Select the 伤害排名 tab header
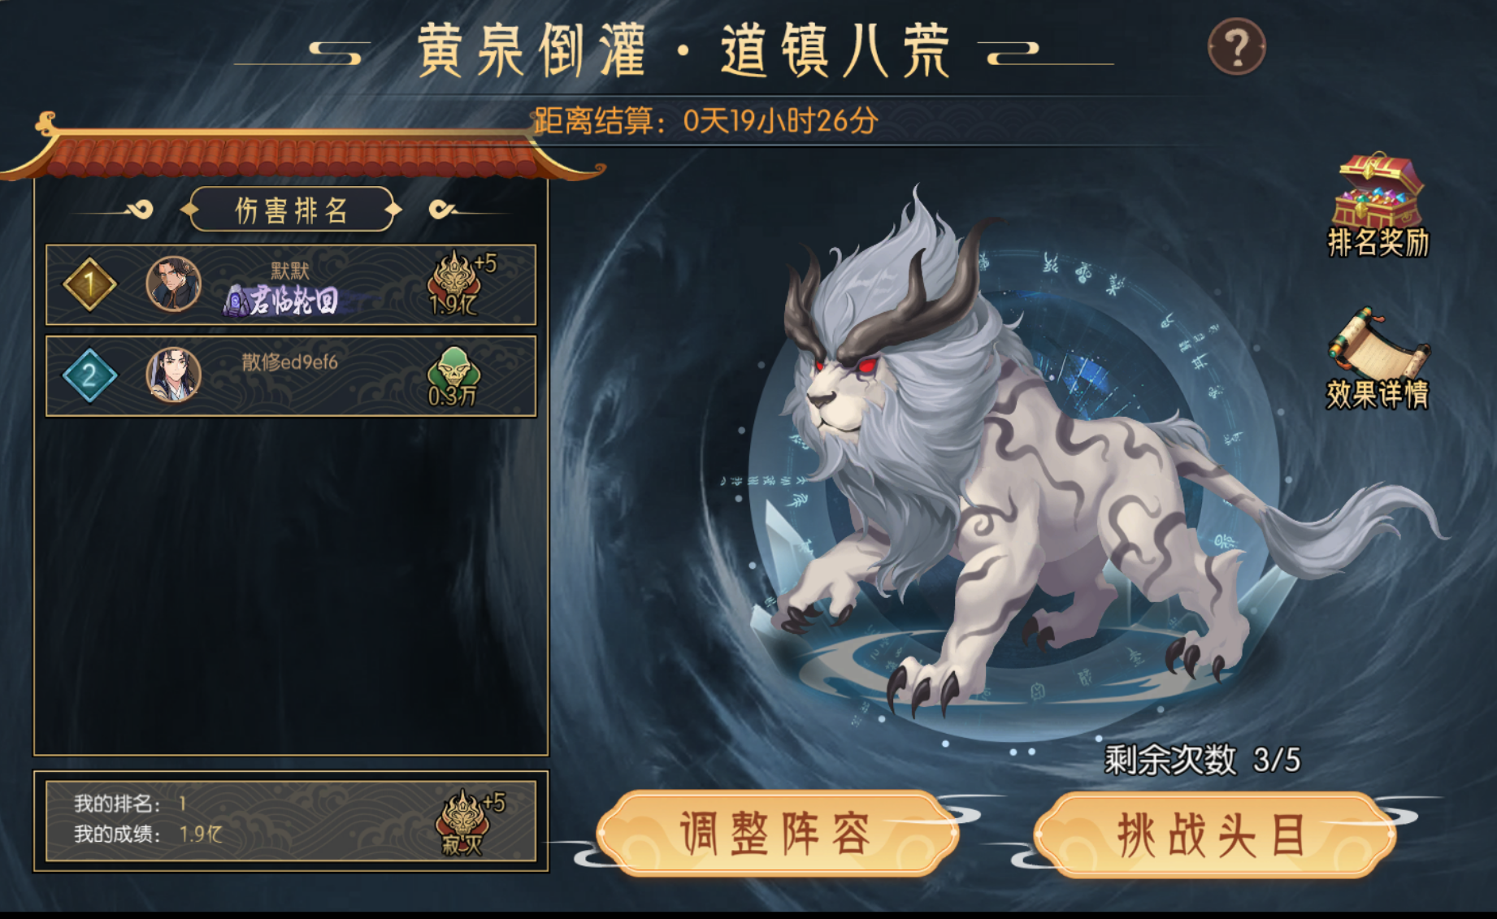 point(292,210)
